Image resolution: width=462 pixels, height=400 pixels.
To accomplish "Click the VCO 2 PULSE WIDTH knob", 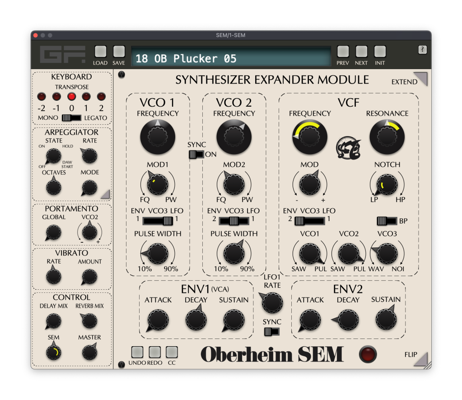I will 234,254.
